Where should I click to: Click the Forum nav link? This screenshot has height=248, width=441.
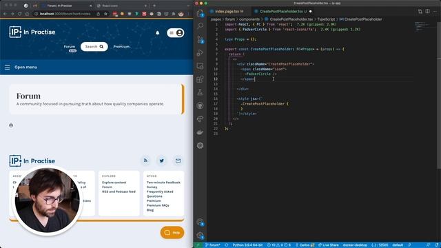[x=70, y=47]
